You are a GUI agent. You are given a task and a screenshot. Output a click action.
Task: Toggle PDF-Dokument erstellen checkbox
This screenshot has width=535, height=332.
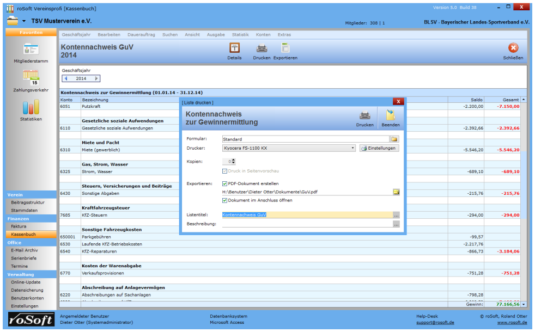pos(224,184)
